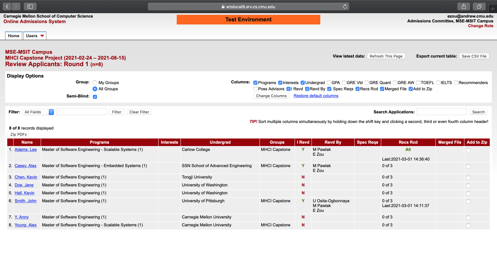Open applicant Smith, John link
Image resolution: width=497 pixels, height=267 pixels.
click(x=26, y=201)
